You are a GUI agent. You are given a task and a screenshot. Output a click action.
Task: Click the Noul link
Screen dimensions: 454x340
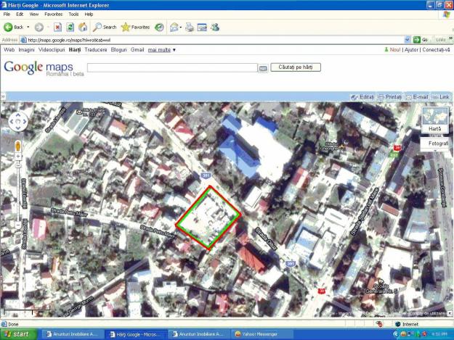395,50
